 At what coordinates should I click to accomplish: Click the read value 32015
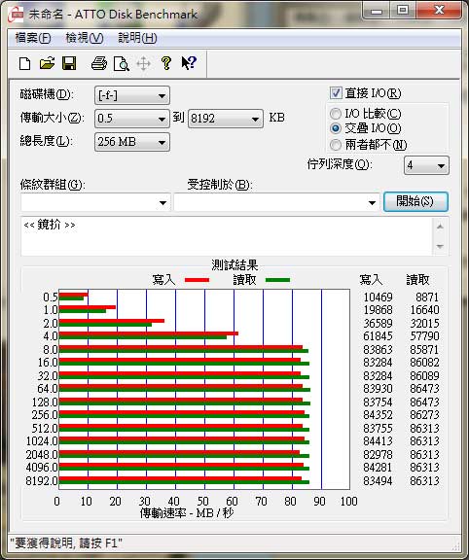tap(424, 323)
